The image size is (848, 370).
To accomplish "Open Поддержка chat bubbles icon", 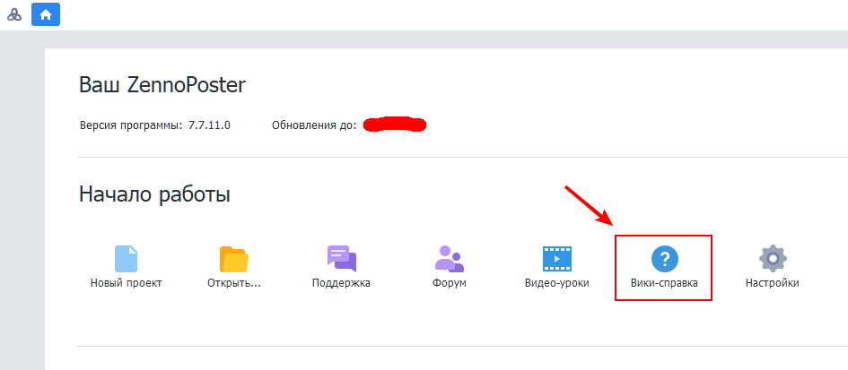I will (341, 259).
